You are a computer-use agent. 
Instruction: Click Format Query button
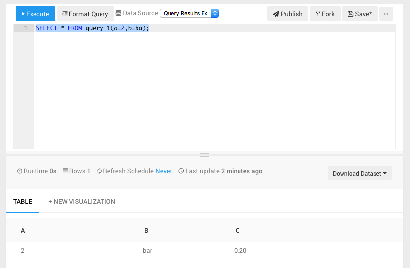[85, 14]
